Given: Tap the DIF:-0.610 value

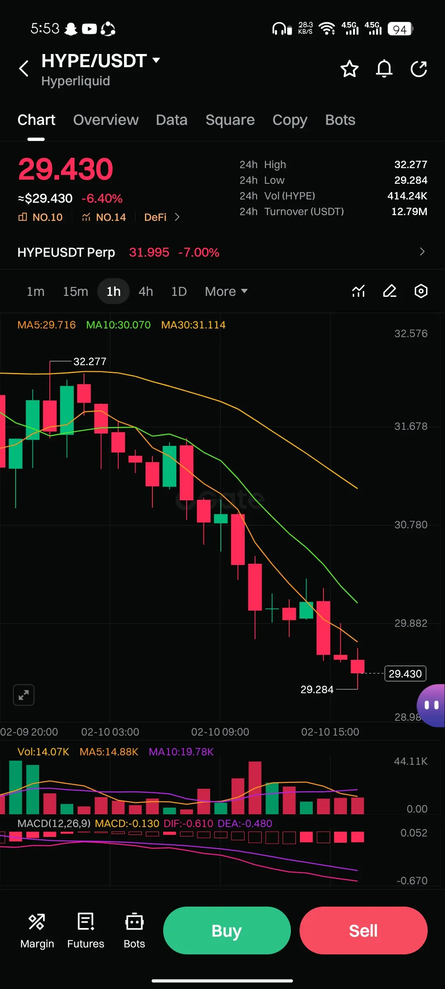Looking at the screenshot, I should 188,823.
